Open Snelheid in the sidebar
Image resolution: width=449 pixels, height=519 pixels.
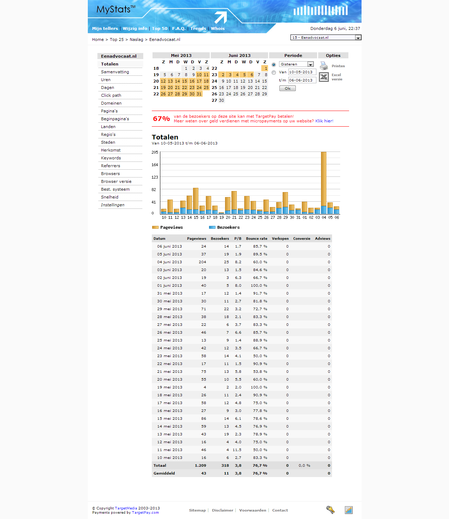[x=109, y=197]
